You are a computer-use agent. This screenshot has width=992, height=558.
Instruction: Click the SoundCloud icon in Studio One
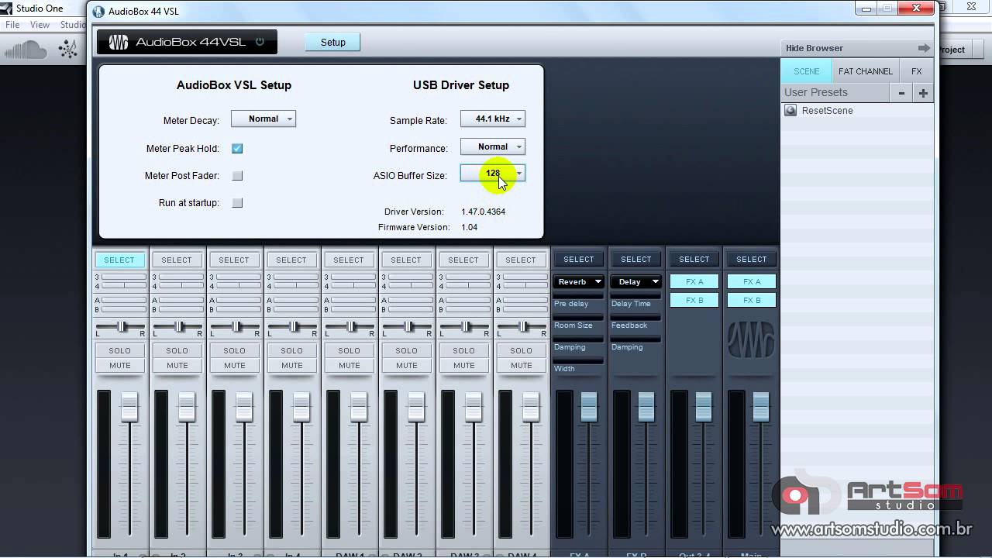tap(26, 50)
